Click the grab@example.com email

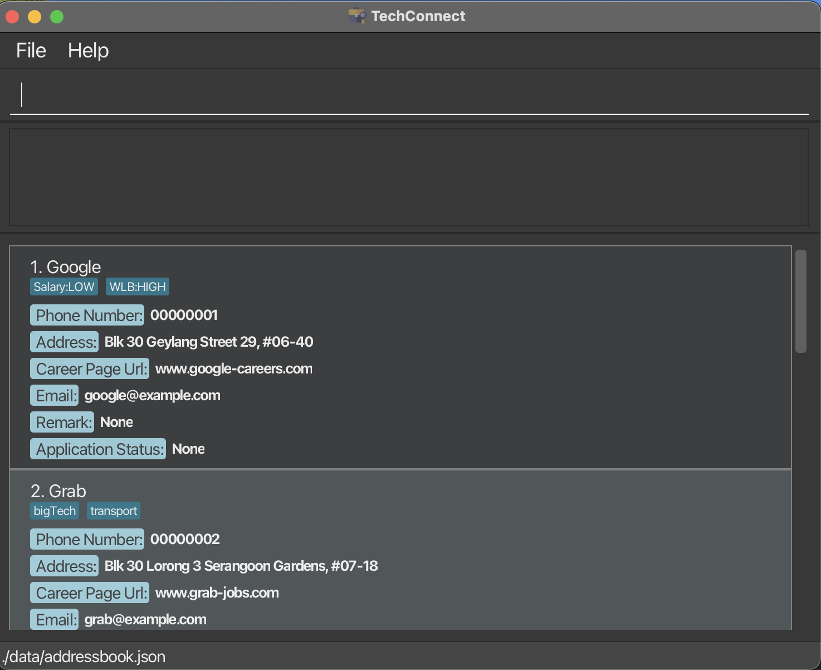(x=145, y=619)
